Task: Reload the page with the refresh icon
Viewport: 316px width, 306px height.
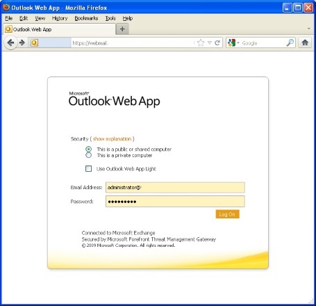Action: (x=217, y=42)
